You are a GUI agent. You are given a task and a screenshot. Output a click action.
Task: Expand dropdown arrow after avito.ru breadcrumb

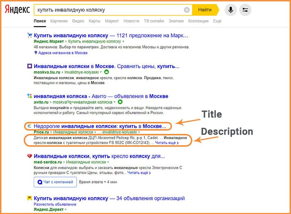pyautogui.click(x=114, y=102)
